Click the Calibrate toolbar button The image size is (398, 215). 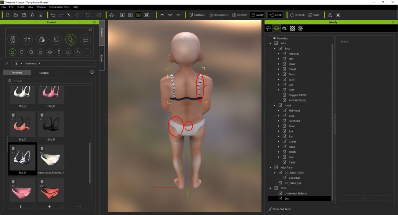coord(197,15)
